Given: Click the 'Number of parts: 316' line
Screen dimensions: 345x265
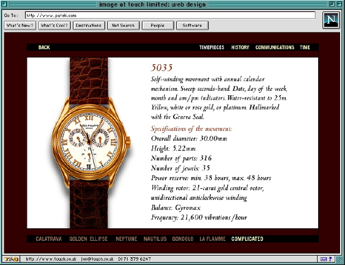Looking at the screenshot, I should pos(181,158).
